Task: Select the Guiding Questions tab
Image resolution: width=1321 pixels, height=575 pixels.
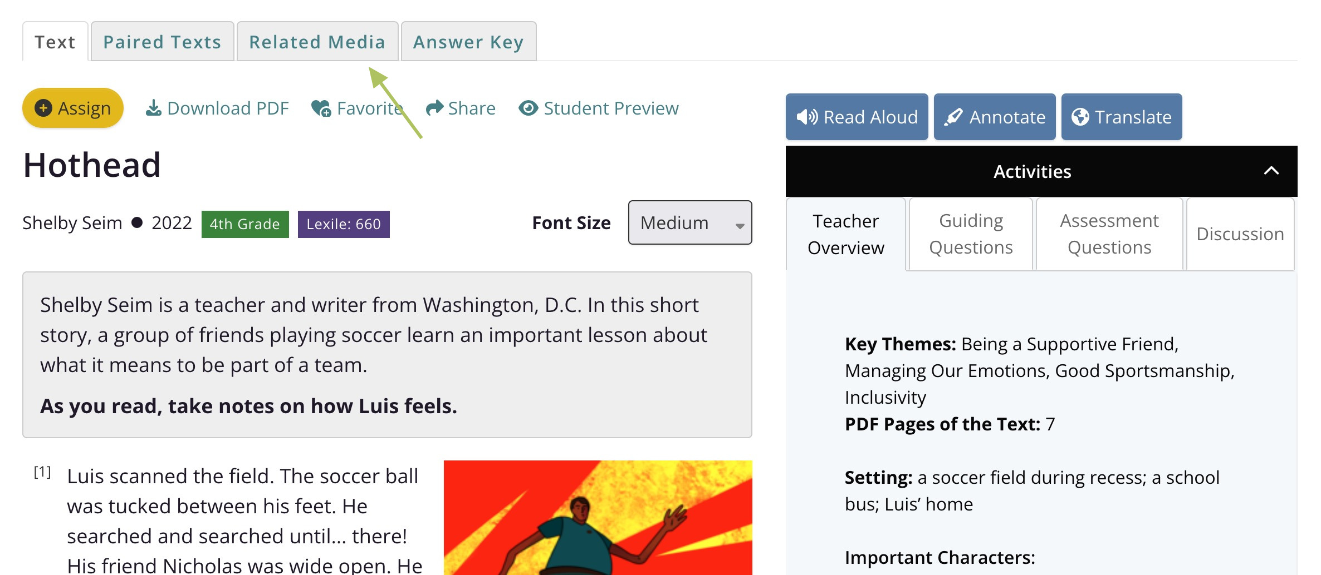Action: coord(971,234)
